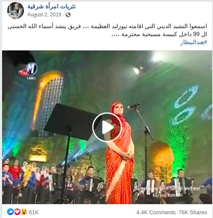The height and width of the screenshot is (218, 213).
Task: Click the TRT M channel logo in video
Action: [28, 69]
